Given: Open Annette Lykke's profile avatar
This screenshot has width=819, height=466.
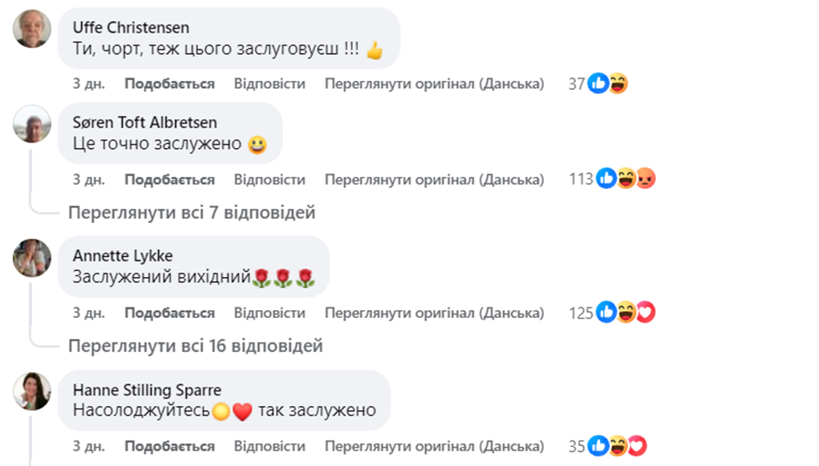Looking at the screenshot, I should pos(31,257).
